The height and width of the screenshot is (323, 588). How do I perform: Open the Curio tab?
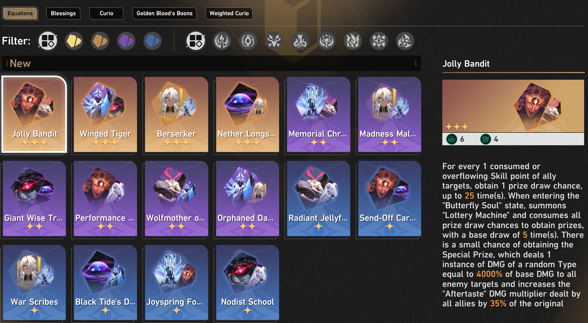coord(106,13)
